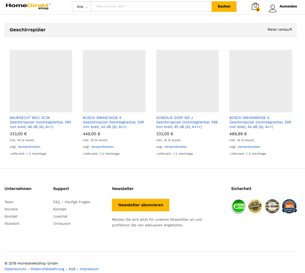This screenshot has width=305, height=273.
Task: Open the Meist verkauft sorting option
Action: tap(280, 30)
